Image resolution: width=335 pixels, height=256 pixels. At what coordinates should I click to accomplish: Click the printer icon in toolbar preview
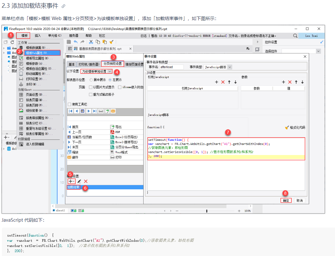click(x=101, y=111)
